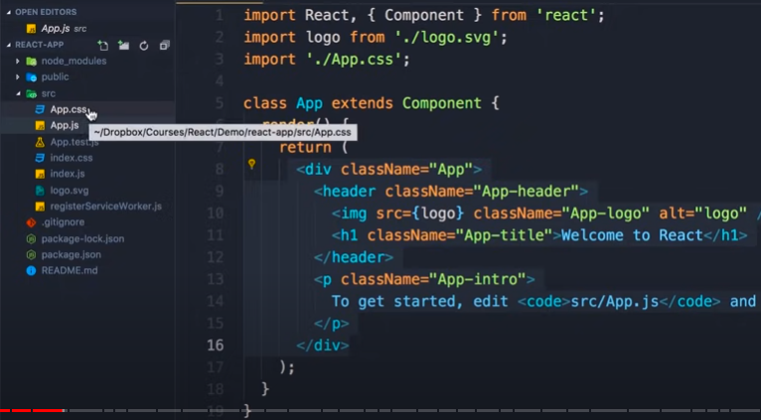Image resolution: width=761 pixels, height=420 pixels.
Task: Click './App.css' import string on line 3
Action: 354,60
